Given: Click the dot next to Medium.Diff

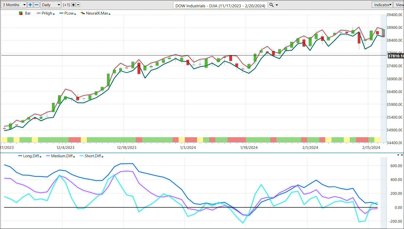Looking at the screenshot, I should click(x=74, y=157).
